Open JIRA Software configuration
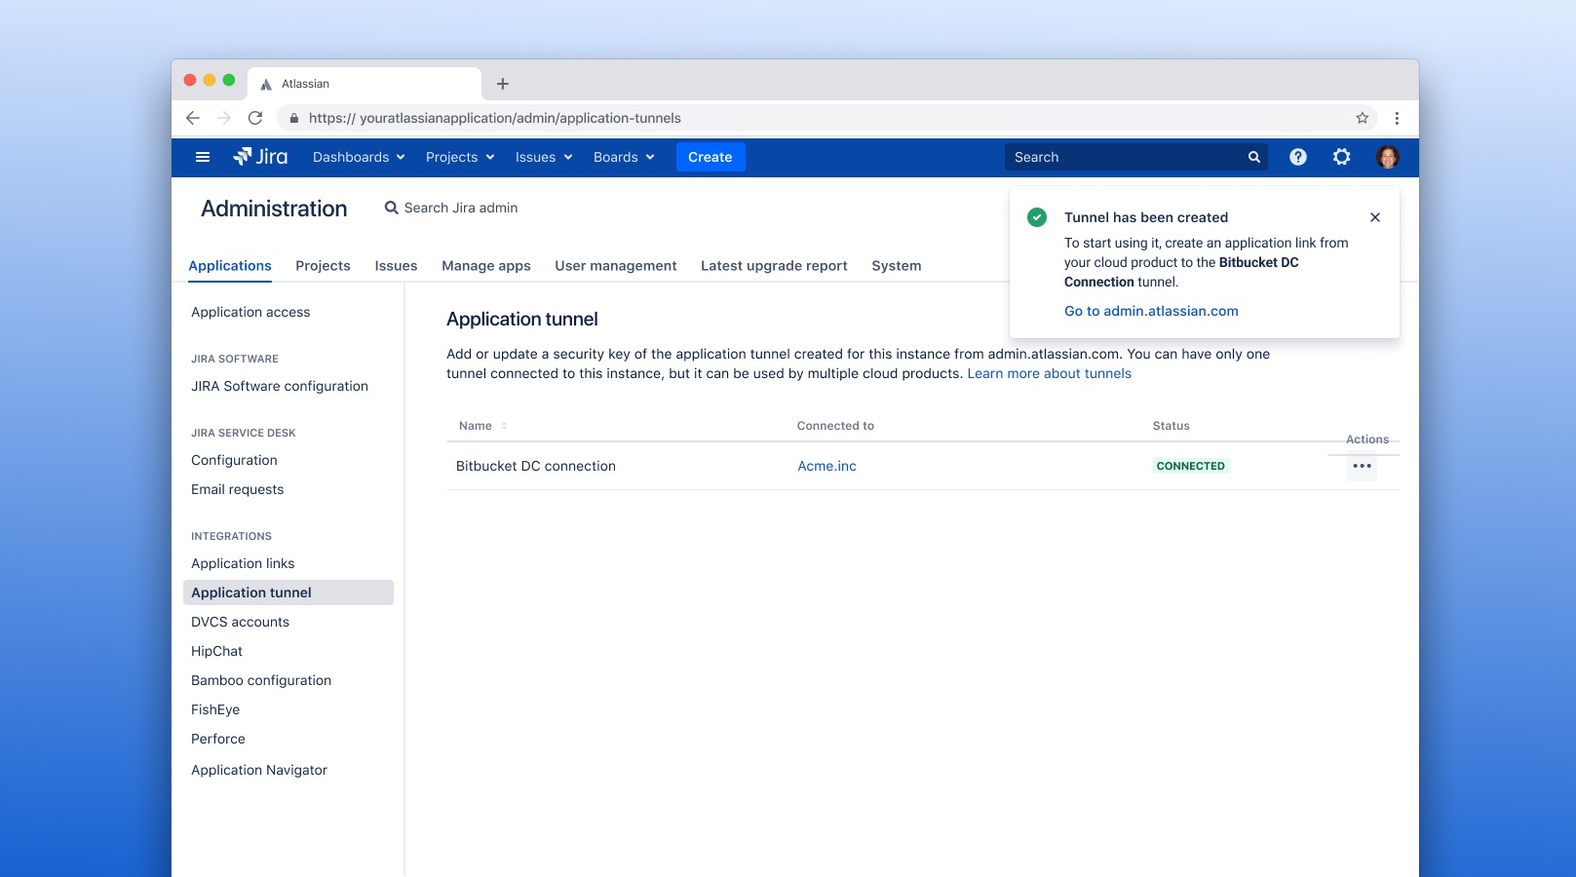 pyautogui.click(x=280, y=386)
